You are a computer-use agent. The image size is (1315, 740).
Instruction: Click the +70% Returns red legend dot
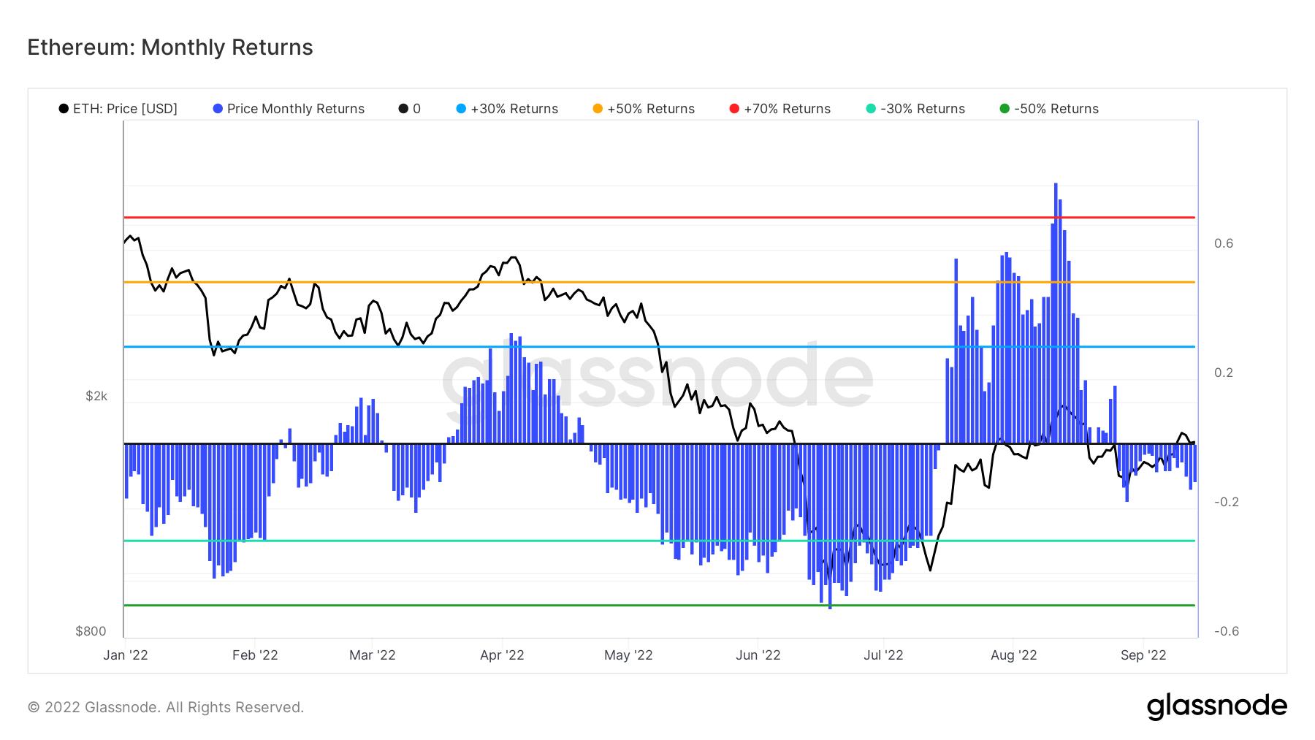click(x=734, y=109)
